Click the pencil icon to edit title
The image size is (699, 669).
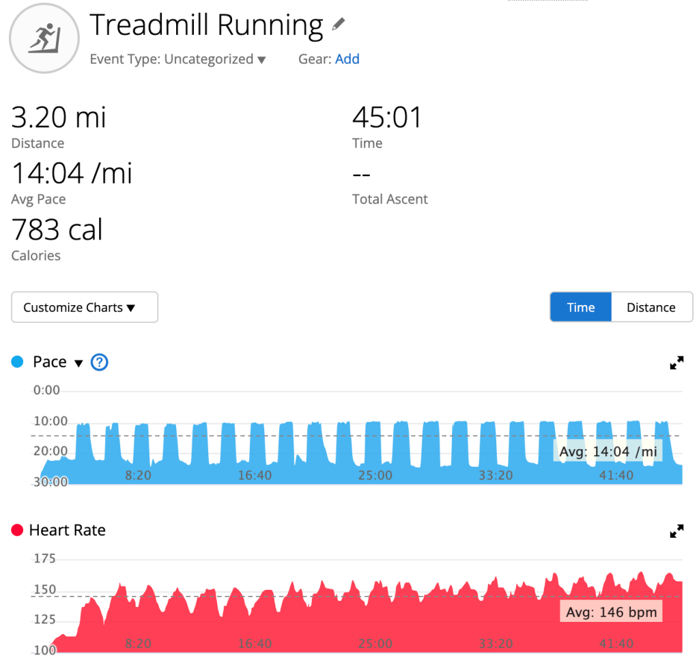(339, 25)
